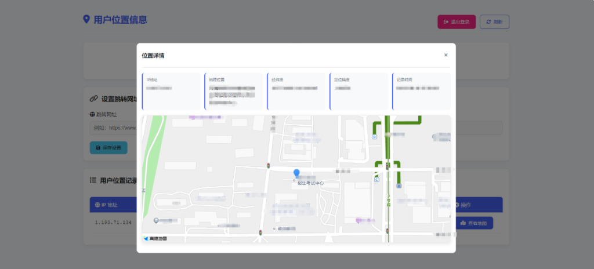
Task: Select the 记录时间 info card
Action: tap(422, 91)
